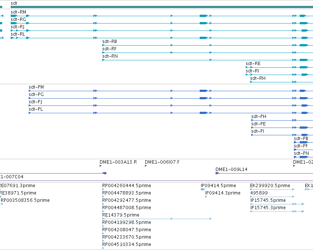Viewport: 313px width, 250px height.
Task: Click the sdt-RI transcript label
Action: point(252,71)
